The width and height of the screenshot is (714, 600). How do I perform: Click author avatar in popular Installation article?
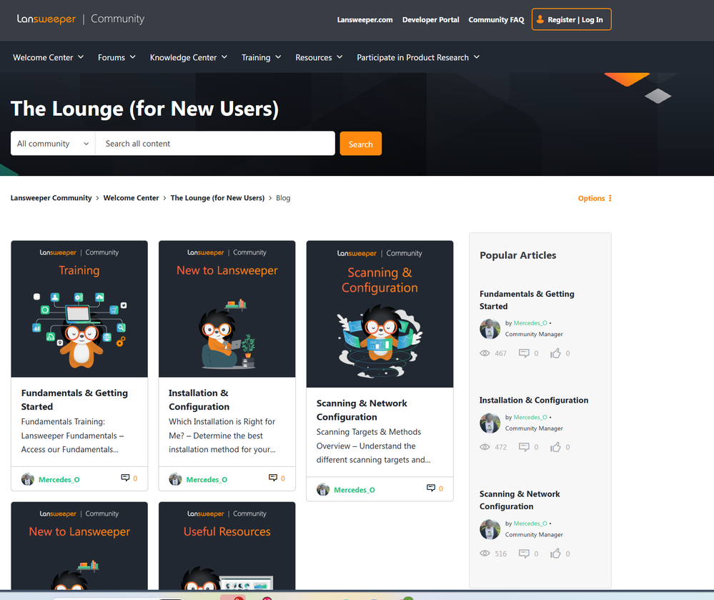point(490,423)
